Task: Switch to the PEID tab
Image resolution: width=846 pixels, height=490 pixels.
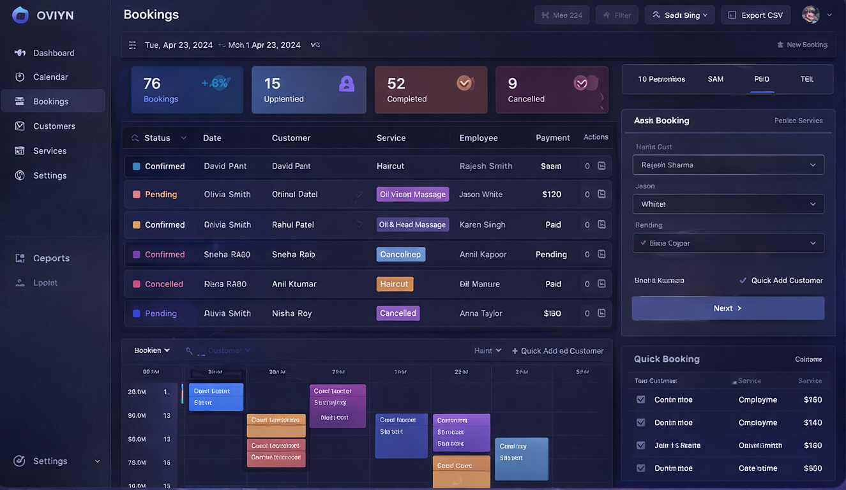Action: (762, 79)
